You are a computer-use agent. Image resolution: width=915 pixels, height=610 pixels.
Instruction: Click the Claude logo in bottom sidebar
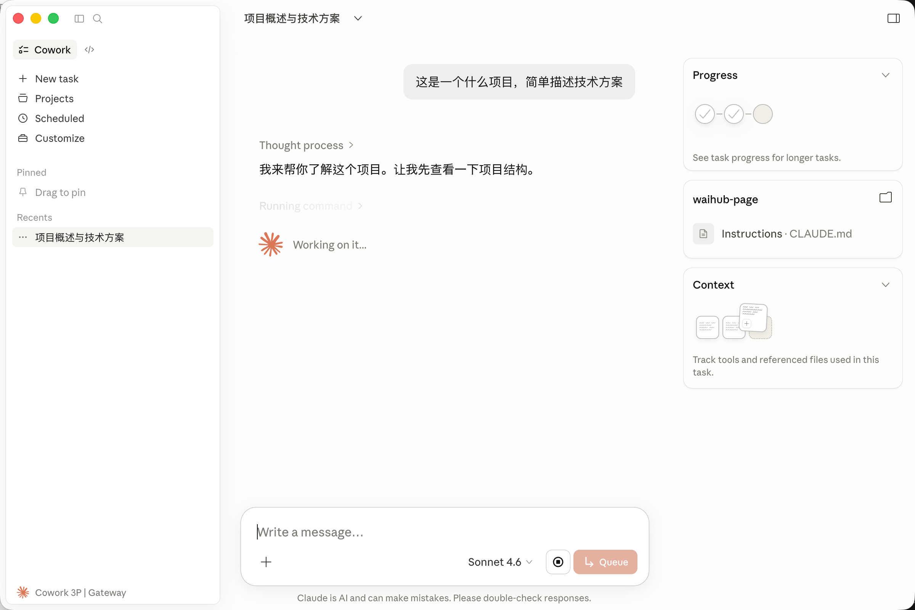tap(23, 592)
